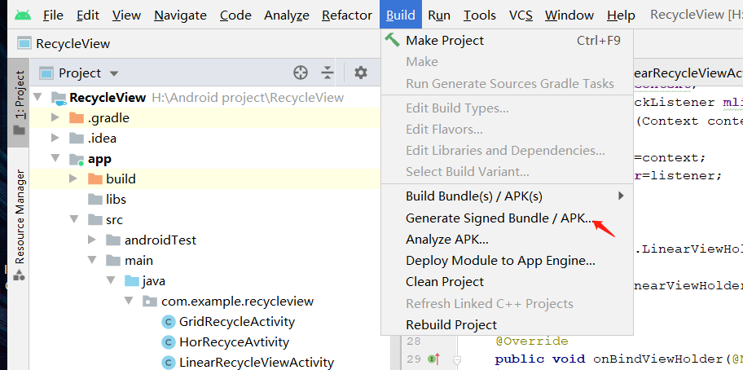Viewport: 743px width, 370px height.
Task: Choose Generate Signed Bundle / APK
Action: pyautogui.click(x=499, y=218)
